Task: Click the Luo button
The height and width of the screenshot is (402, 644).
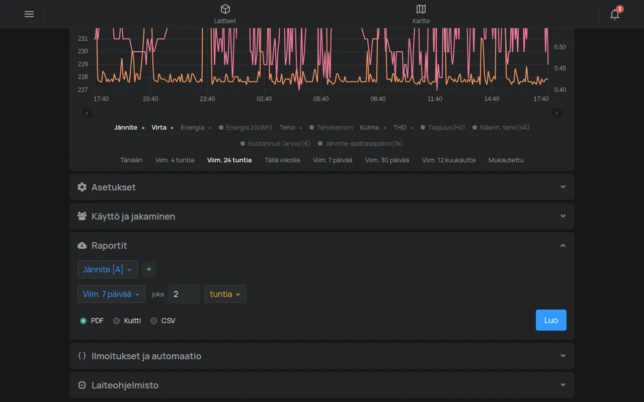Action: tap(551, 320)
